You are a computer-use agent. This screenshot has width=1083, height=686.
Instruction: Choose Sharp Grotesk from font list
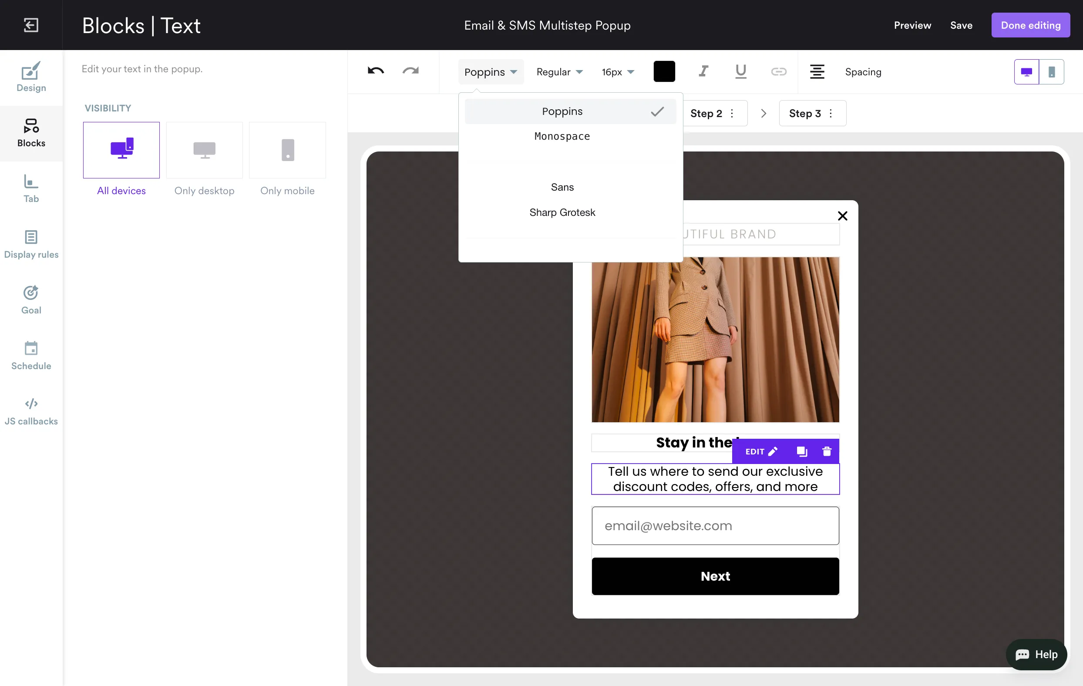(x=562, y=212)
